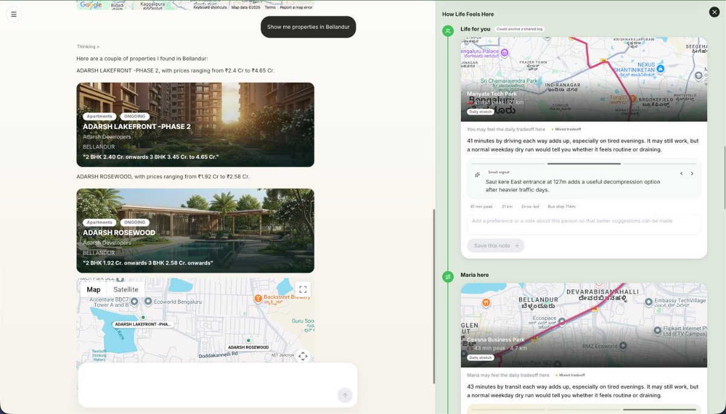Open Keyboard shortcuts link on top map
This screenshot has height=414, width=726.
[210, 7]
